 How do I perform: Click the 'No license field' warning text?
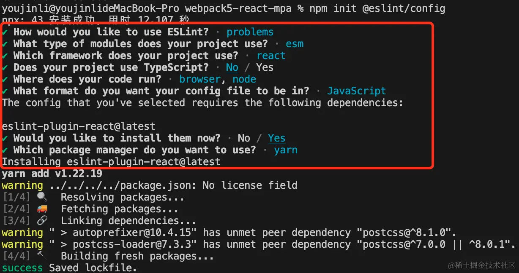coord(250,185)
